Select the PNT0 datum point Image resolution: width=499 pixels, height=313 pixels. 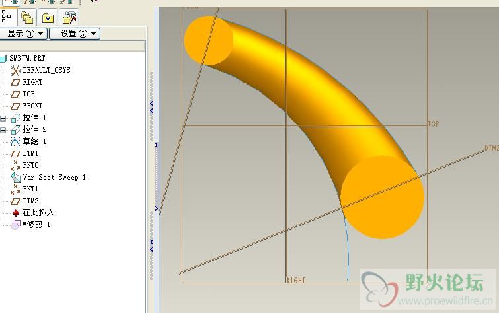[x=30, y=165]
